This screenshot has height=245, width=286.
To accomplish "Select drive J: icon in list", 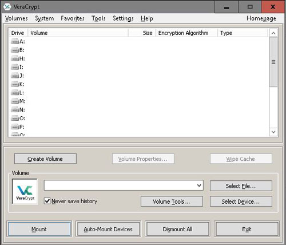I will [x=15, y=76].
